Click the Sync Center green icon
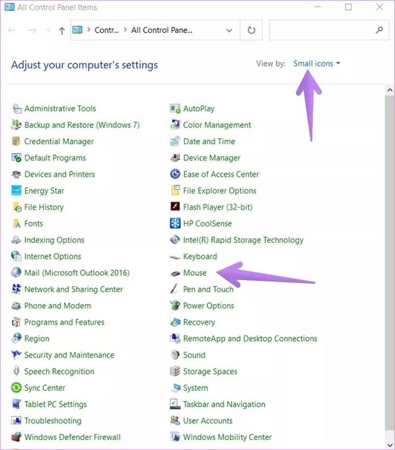This screenshot has width=395, height=450. tap(16, 388)
